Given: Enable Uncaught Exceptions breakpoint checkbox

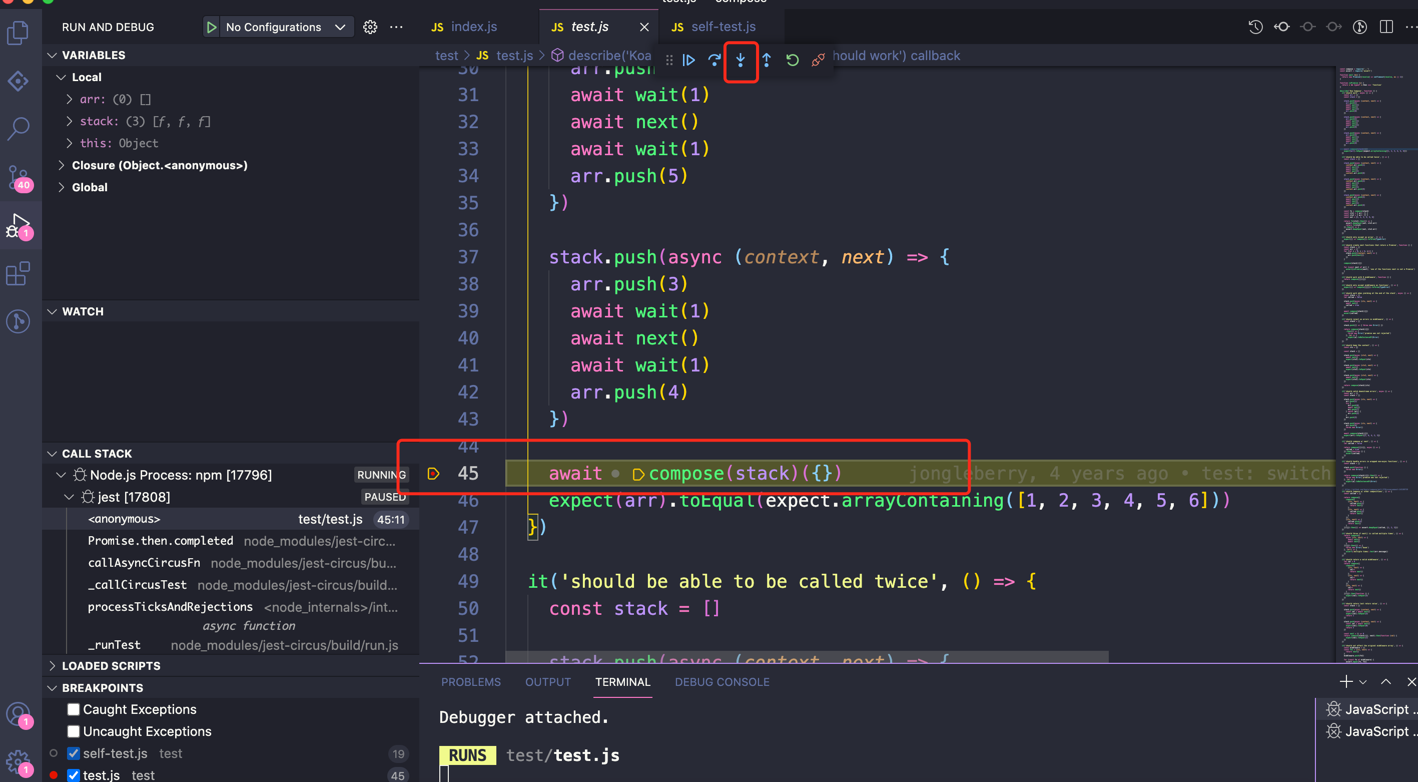Looking at the screenshot, I should coord(73,731).
